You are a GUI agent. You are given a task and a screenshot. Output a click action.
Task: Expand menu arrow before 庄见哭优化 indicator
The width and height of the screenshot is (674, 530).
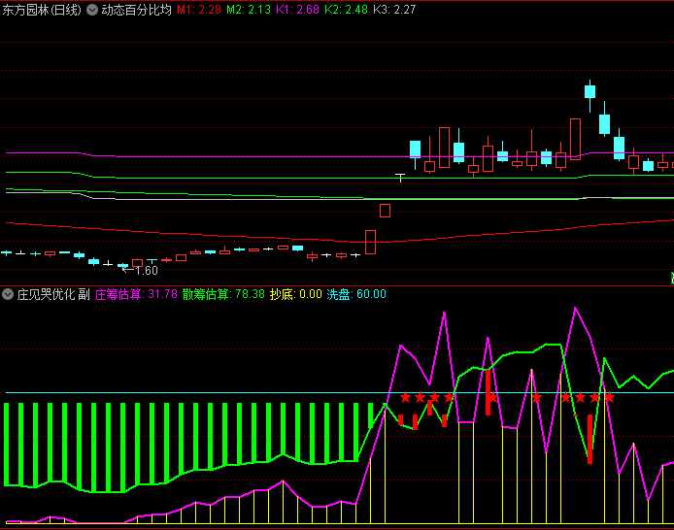[x=8, y=294]
